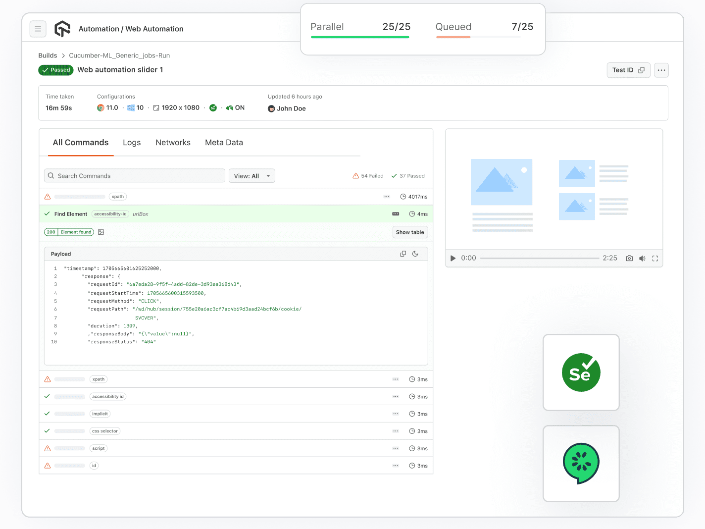Click the Cucumber framework icon

[581, 462]
